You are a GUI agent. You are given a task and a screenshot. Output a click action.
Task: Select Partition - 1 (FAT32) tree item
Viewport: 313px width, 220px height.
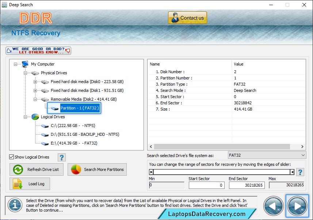pyautogui.click(x=80, y=108)
